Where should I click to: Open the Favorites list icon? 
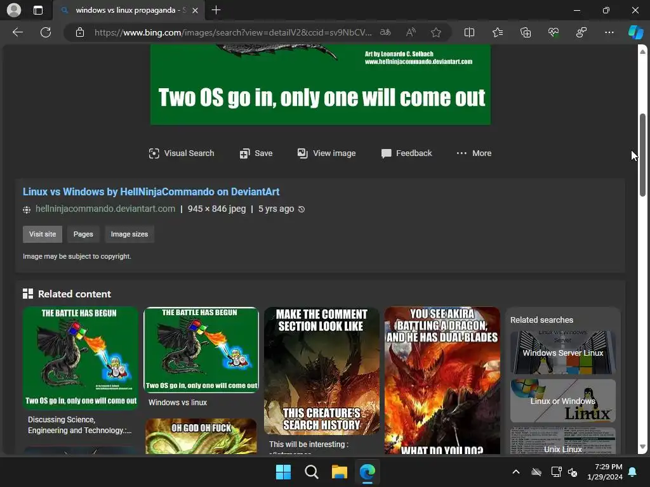(498, 32)
